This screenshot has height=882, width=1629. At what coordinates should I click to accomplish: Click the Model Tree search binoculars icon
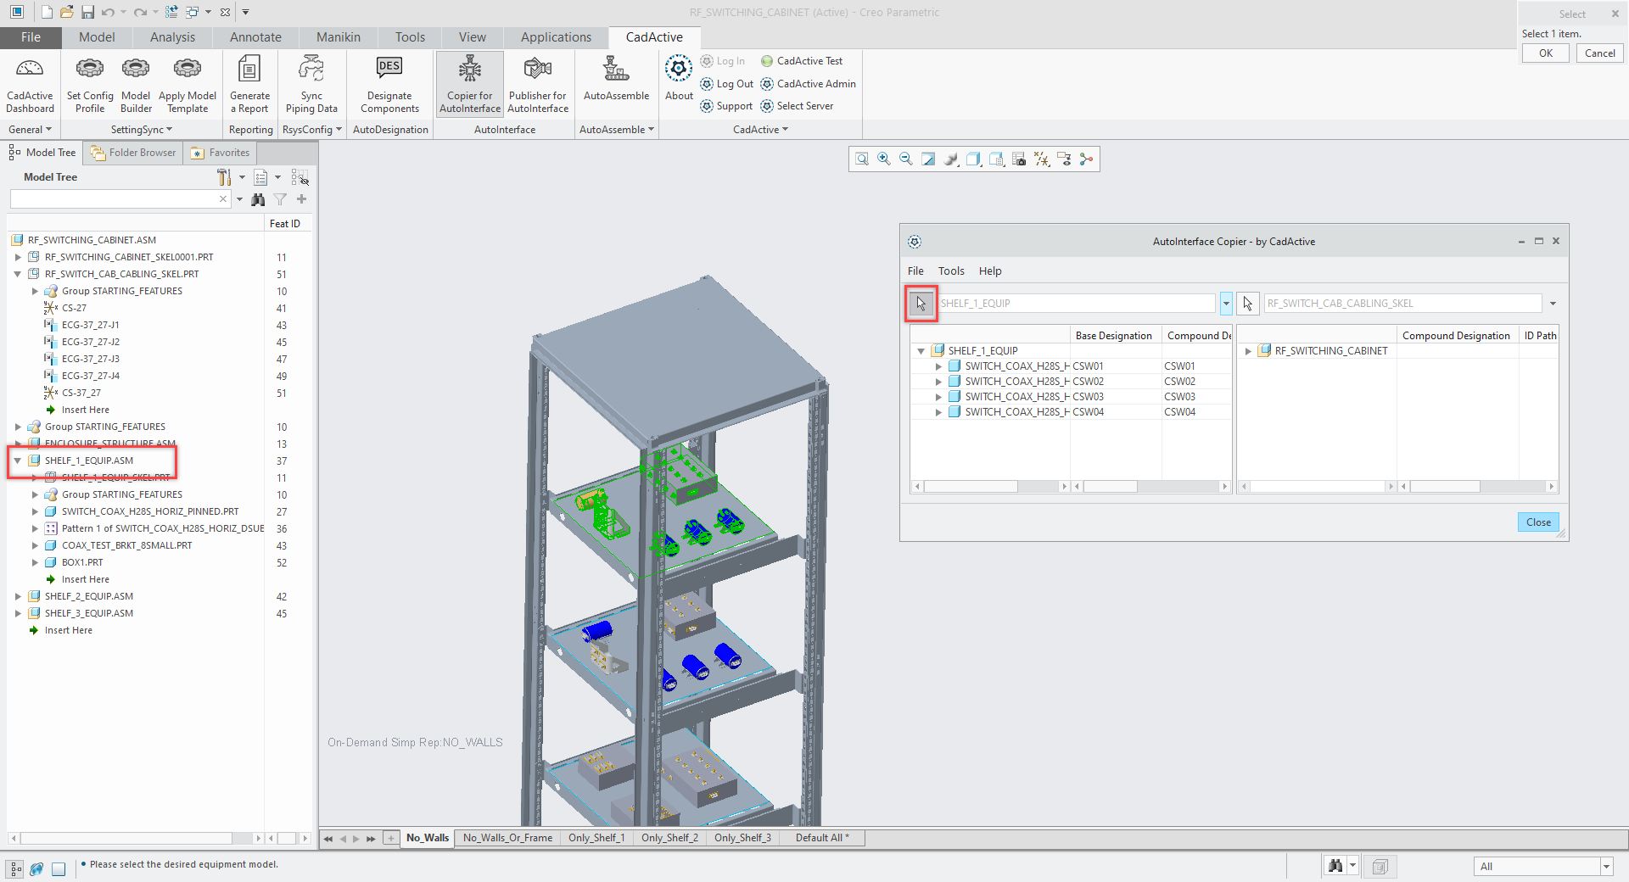point(258,199)
